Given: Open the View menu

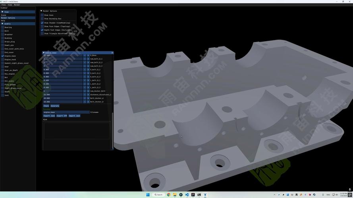Looking at the screenshot, I should click(x=10, y=5).
